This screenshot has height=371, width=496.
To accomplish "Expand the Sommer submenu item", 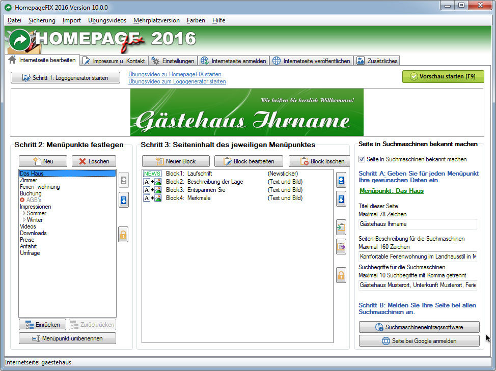I will [x=24, y=213].
